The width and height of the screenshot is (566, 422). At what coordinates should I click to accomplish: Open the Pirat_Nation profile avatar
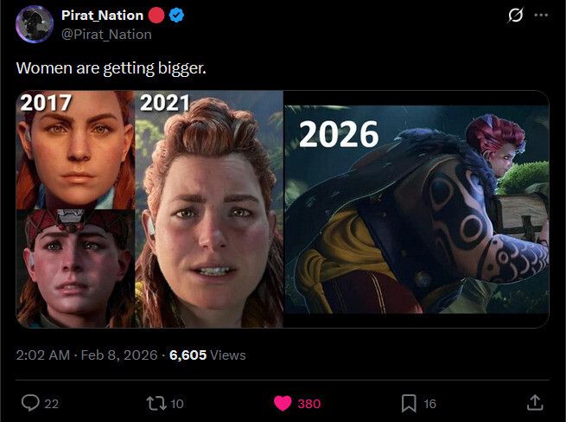(x=35, y=23)
